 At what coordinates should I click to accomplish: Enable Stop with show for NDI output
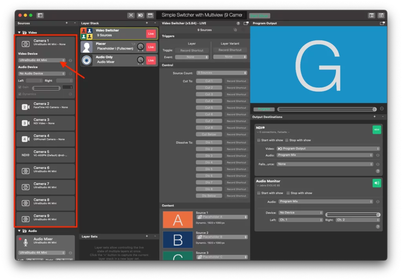[287, 140]
